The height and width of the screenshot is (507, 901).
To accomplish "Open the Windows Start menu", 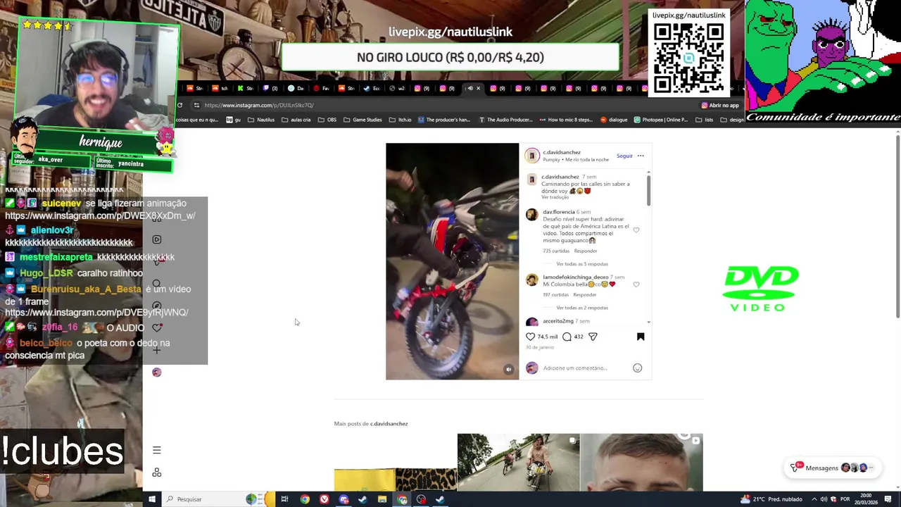I will pyautogui.click(x=151, y=499).
